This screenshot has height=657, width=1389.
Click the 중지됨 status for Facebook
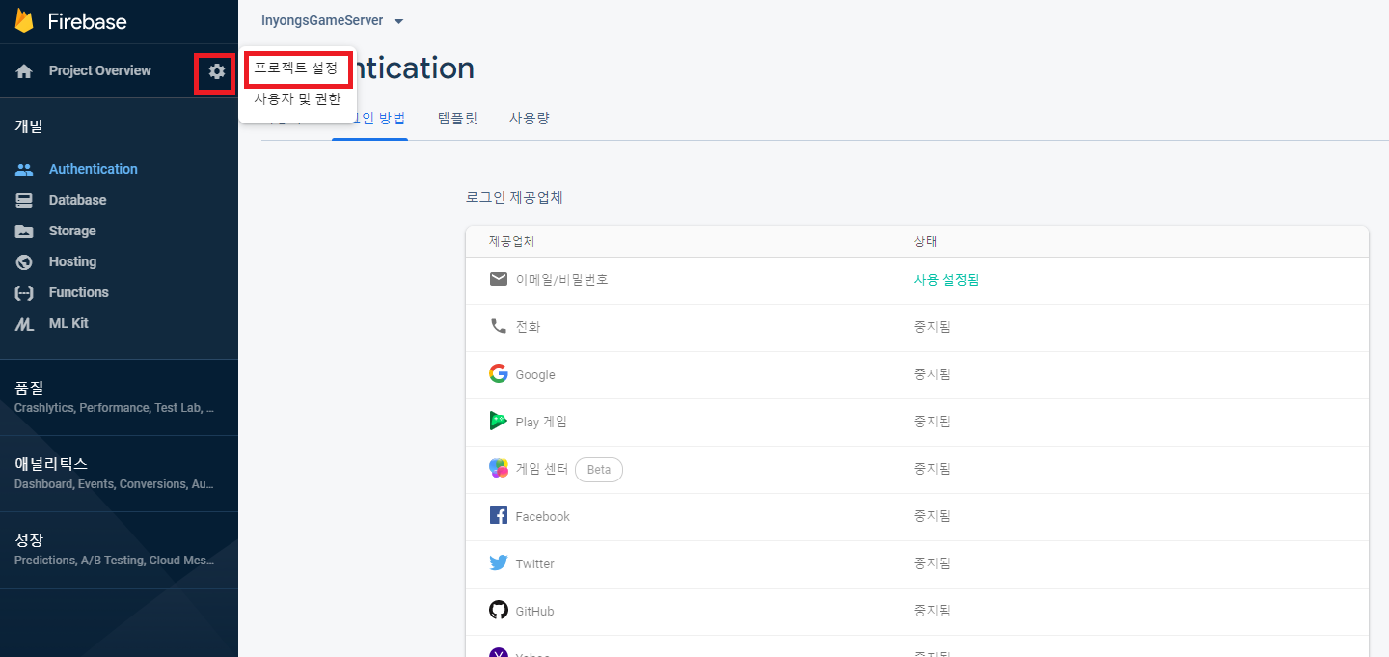(x=933, y=516)
